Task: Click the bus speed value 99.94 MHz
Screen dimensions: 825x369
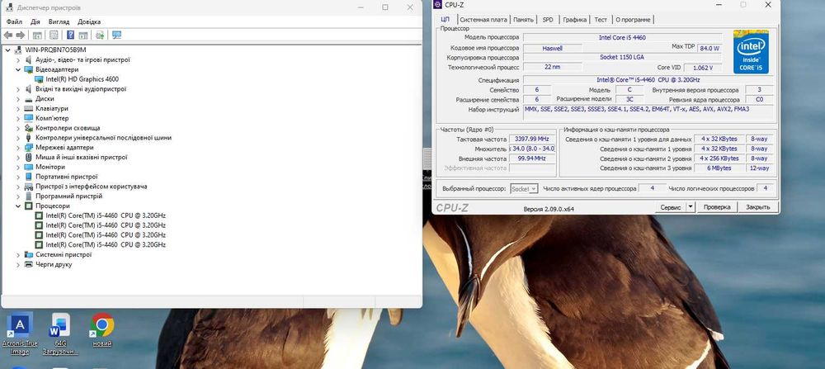Action: 532,158
